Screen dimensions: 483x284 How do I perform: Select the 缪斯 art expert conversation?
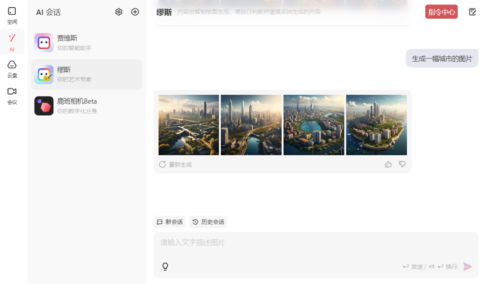coord(87,75)
